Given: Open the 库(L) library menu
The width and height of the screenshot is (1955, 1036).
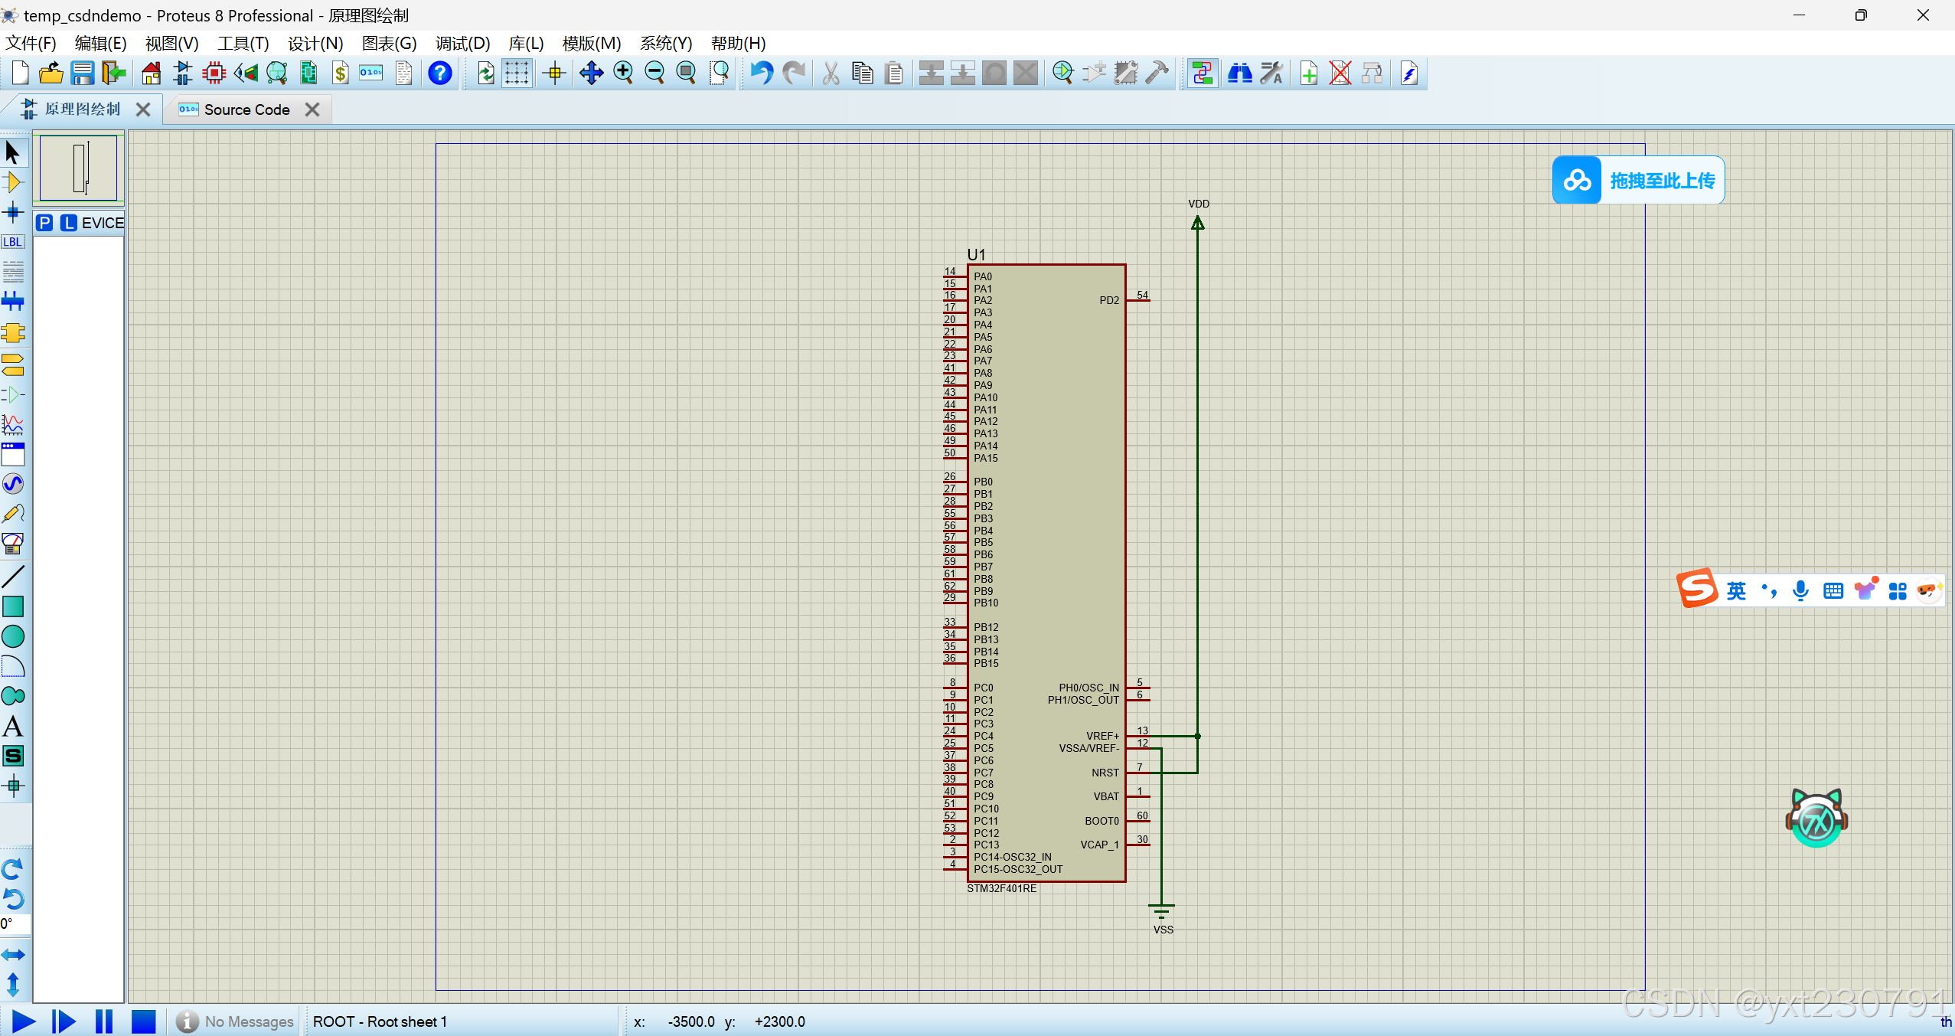Looking at the screenshot, I should [525, 44].
